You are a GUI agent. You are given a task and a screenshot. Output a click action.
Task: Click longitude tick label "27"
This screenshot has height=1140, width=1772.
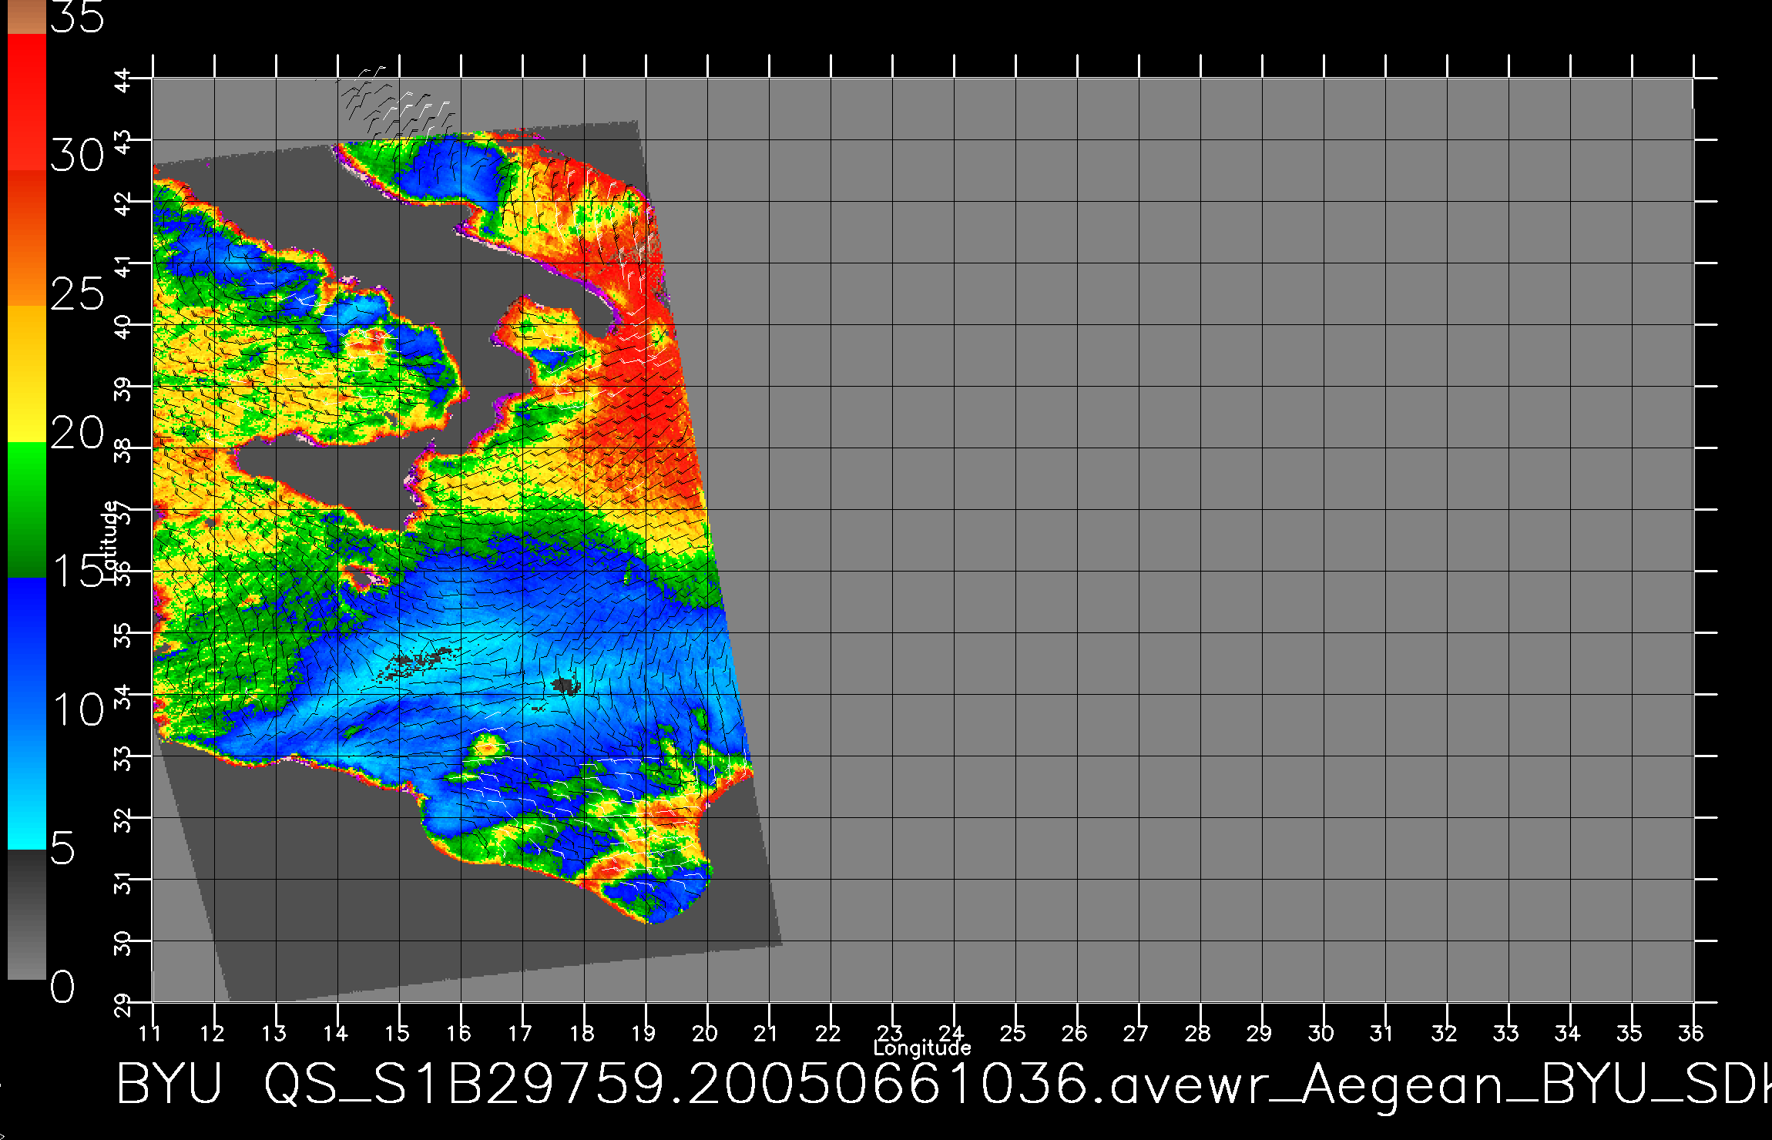click(1136, 1033)
